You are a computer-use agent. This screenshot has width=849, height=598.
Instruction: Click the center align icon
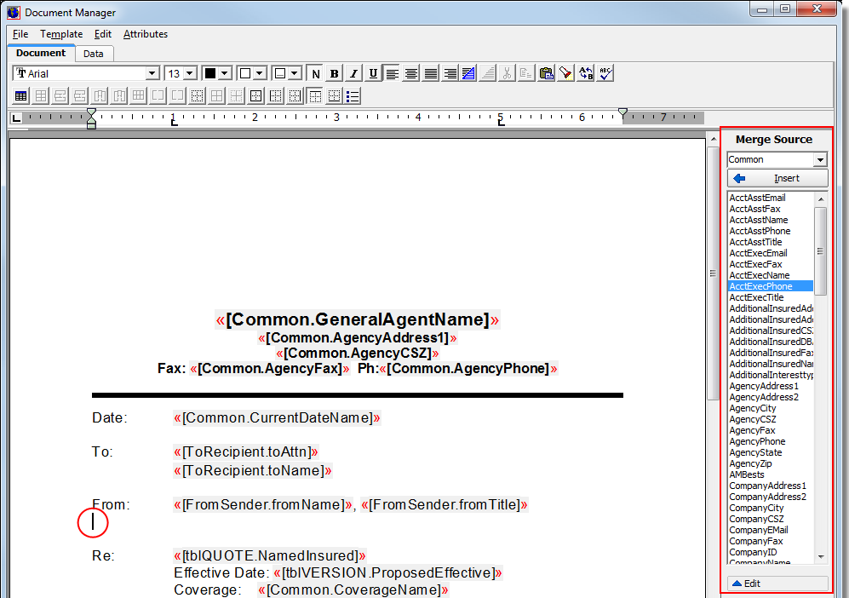point(411,73)
